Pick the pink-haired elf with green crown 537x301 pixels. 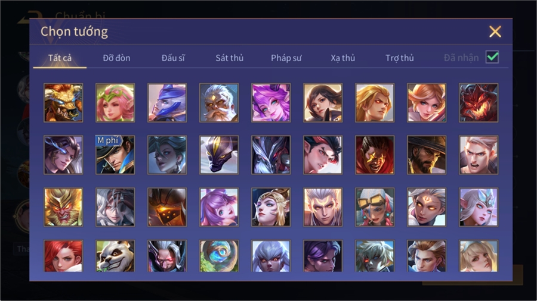click(x=115, y=103)
